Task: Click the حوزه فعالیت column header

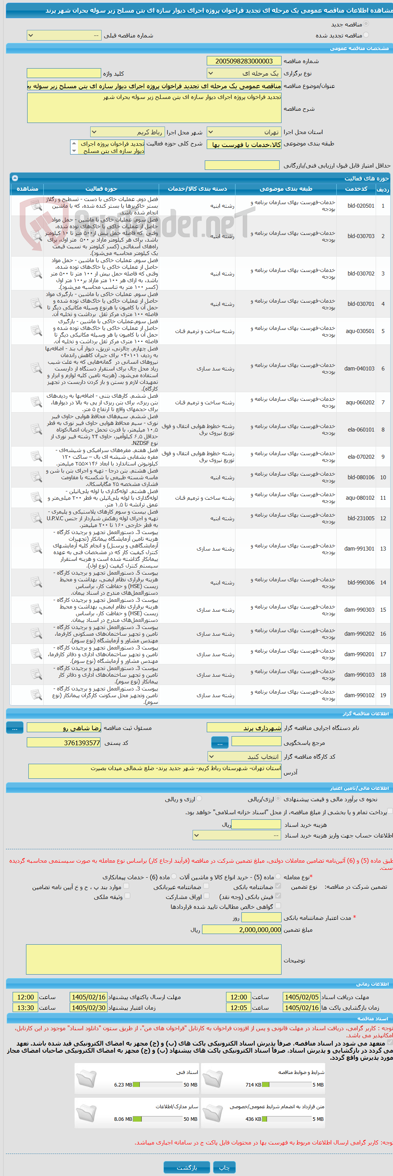Action: click(x=101, y=188)
